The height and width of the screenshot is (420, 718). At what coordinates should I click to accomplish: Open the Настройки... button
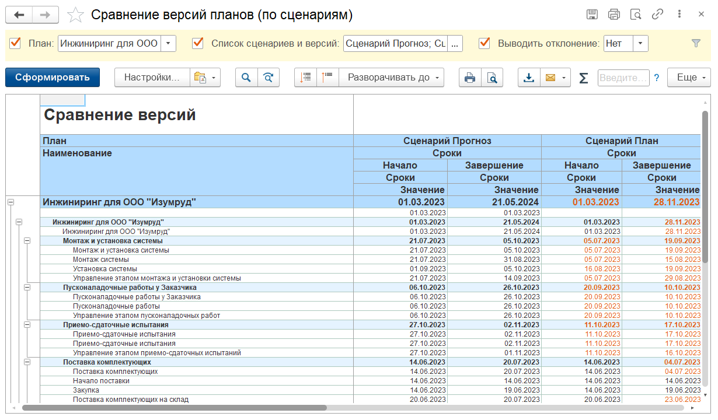(152, 78)
